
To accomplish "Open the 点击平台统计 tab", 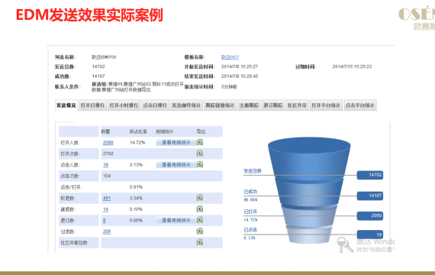I will (x=360, y=105).
